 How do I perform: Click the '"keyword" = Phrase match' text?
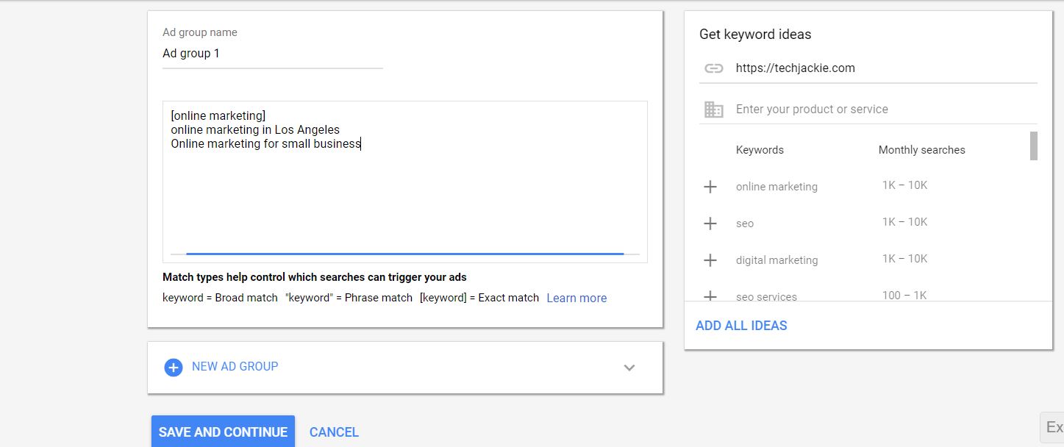(349, 298)
